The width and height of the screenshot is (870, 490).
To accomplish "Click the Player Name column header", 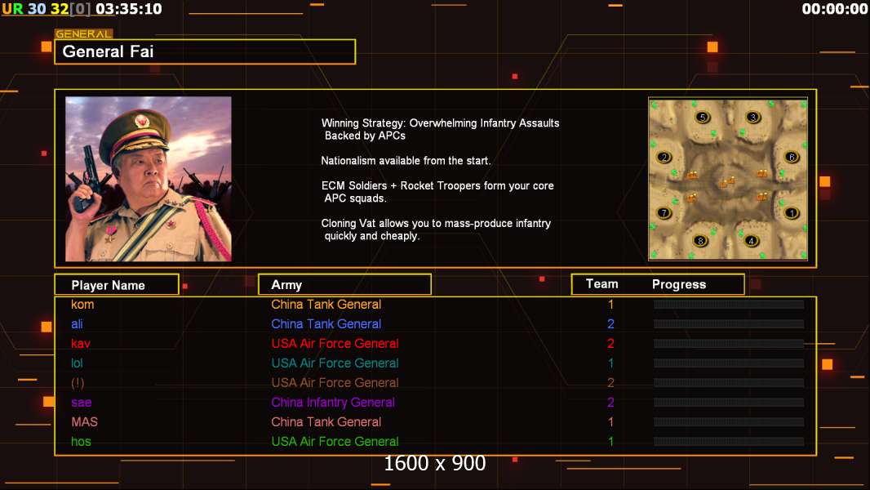I will (117, 285).
